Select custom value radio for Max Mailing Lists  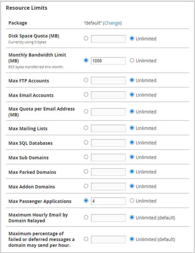pos(86,128)
